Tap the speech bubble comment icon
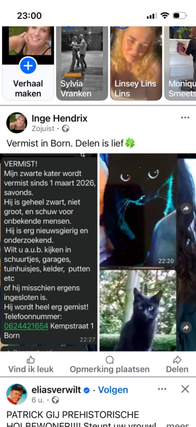Image resolution: width=196 pixels, height=427 pixels. [x=109, y=360]
